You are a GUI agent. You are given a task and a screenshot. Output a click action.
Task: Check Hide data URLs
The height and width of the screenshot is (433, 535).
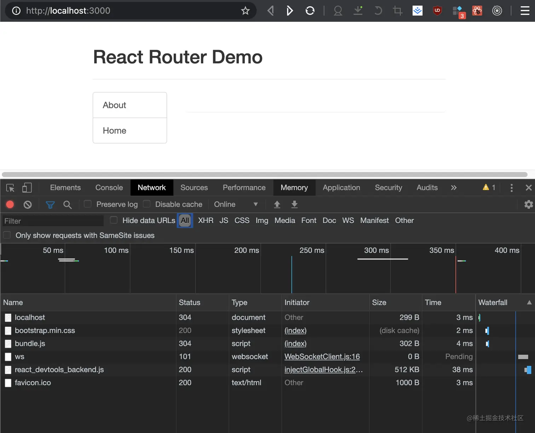point(114,220)
